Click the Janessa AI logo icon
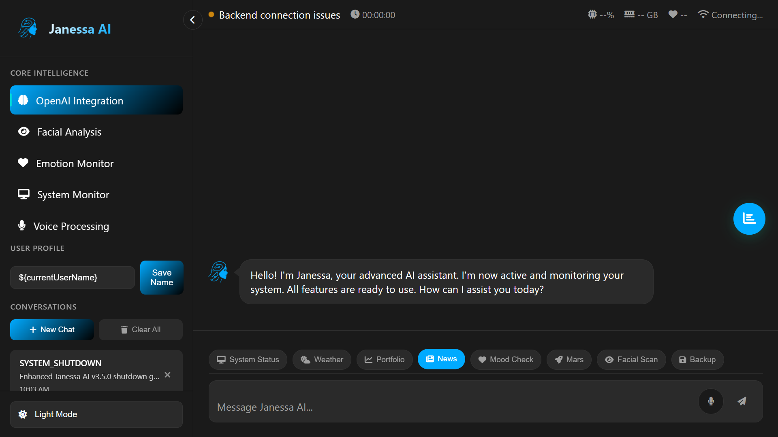Screen dimensions: 778x437 coord(28,28)
